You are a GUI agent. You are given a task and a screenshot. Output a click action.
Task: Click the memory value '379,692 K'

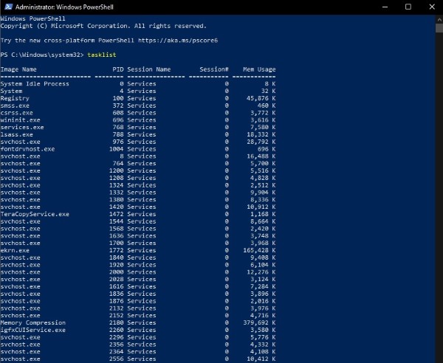pos(259,322)
